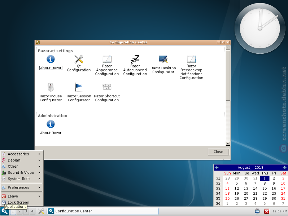Expand the Leave submenu
The image size is (288, 216).
tap(22, 196)
